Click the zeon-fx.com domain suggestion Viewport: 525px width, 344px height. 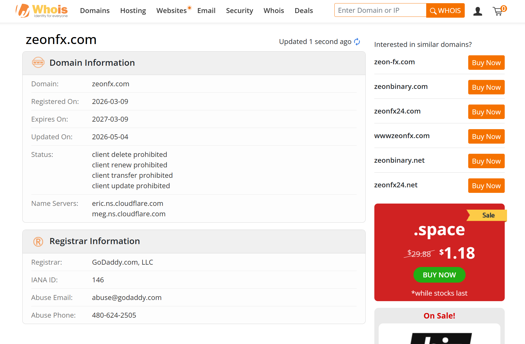[x=394, y=62]
